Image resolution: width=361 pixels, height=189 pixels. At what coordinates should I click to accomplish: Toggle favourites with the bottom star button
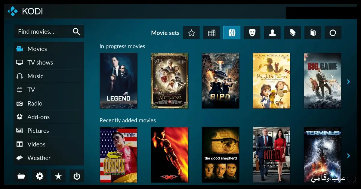58,176
